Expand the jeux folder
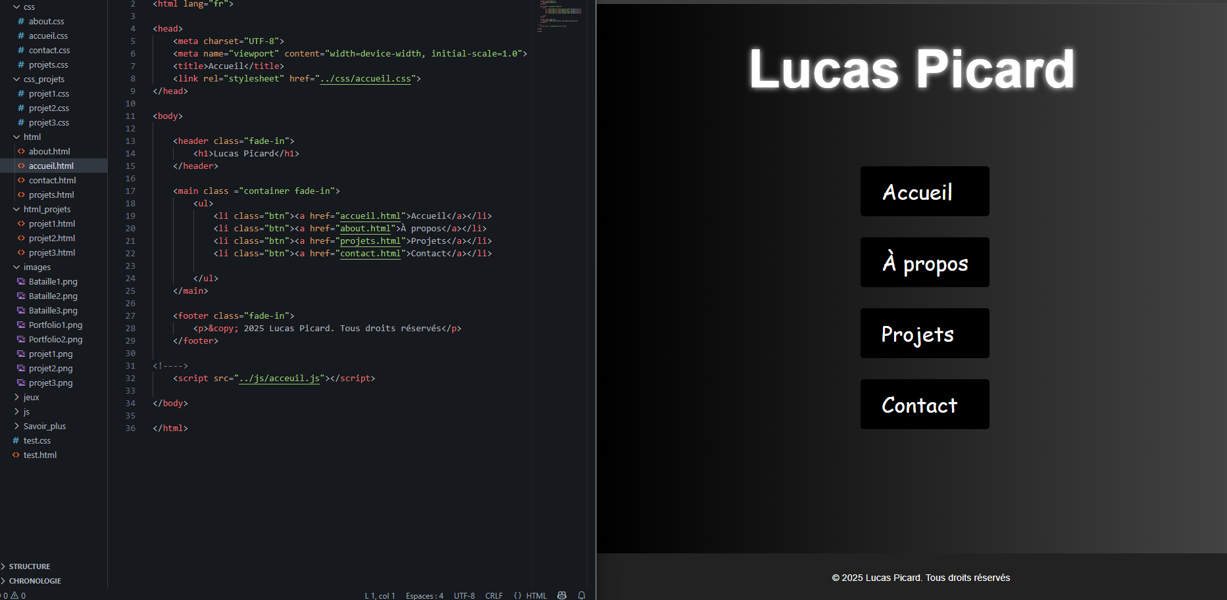This screenshot has width=1227, height=600. click(x=31, y=397)
